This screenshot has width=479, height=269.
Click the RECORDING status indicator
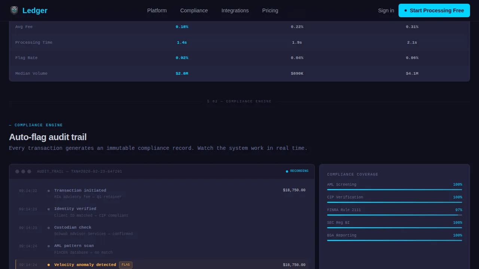point(297,171)
